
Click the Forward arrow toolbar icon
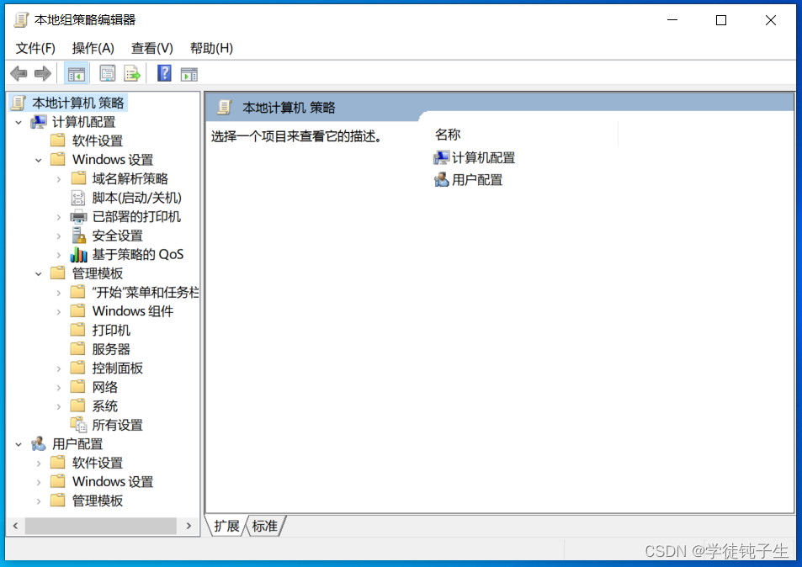point(43,74)
